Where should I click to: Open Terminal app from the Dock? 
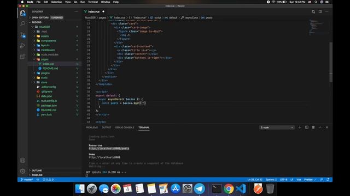tap(217, 189)
